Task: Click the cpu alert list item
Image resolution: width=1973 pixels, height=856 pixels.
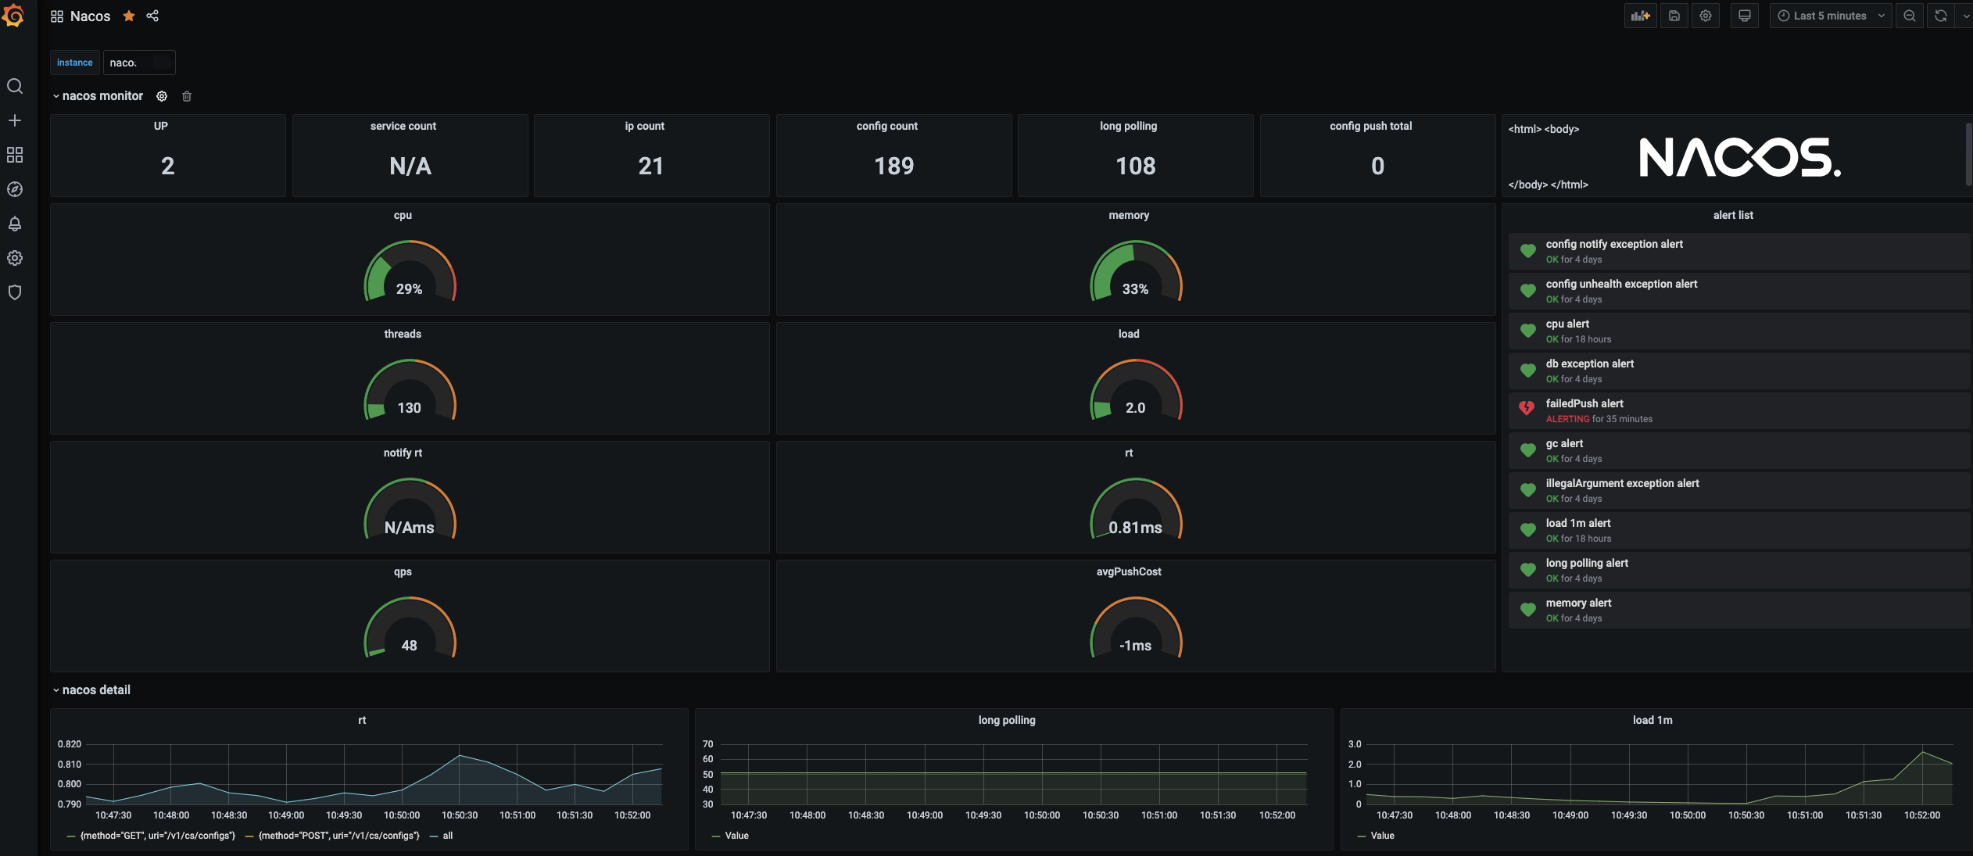Action: [x=1567, y=324]
